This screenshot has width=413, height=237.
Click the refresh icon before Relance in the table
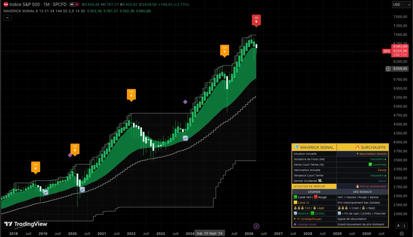pos(295,213)
